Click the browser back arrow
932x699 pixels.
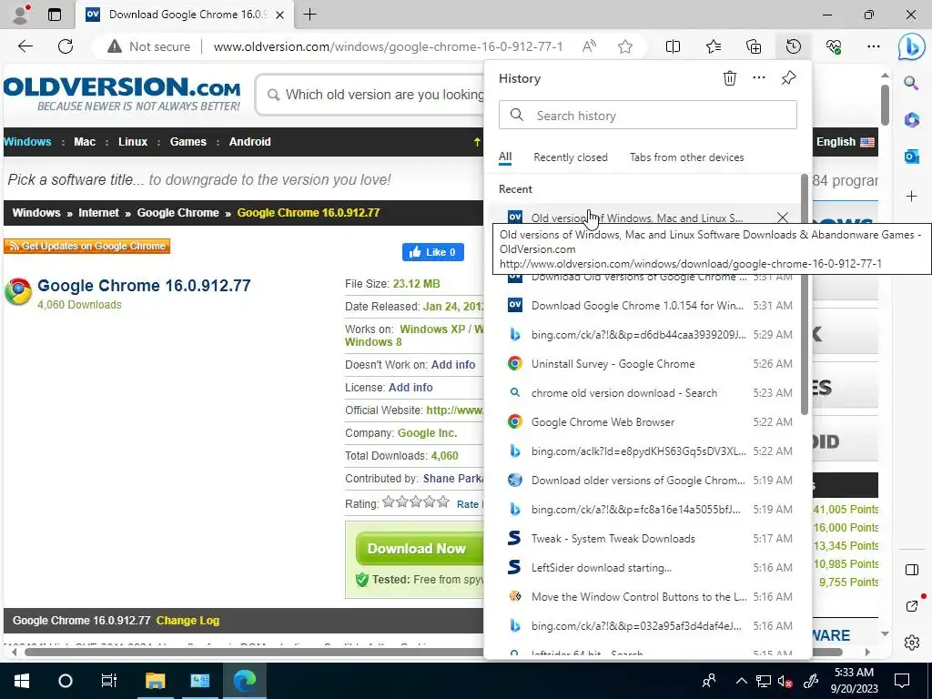[25, 46]
